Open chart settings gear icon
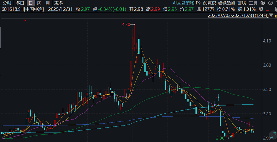 point(263,3)
